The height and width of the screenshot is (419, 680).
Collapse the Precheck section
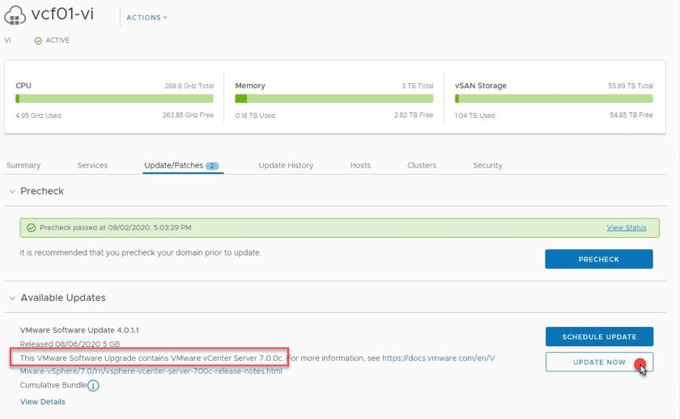(11, 192)
